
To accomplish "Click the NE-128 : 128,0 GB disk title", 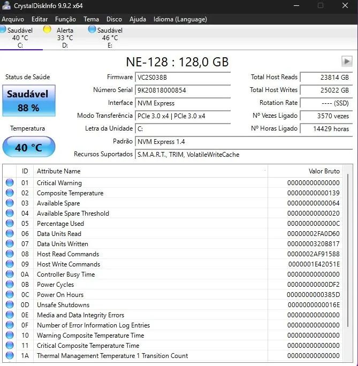I will tap(177, 62).
